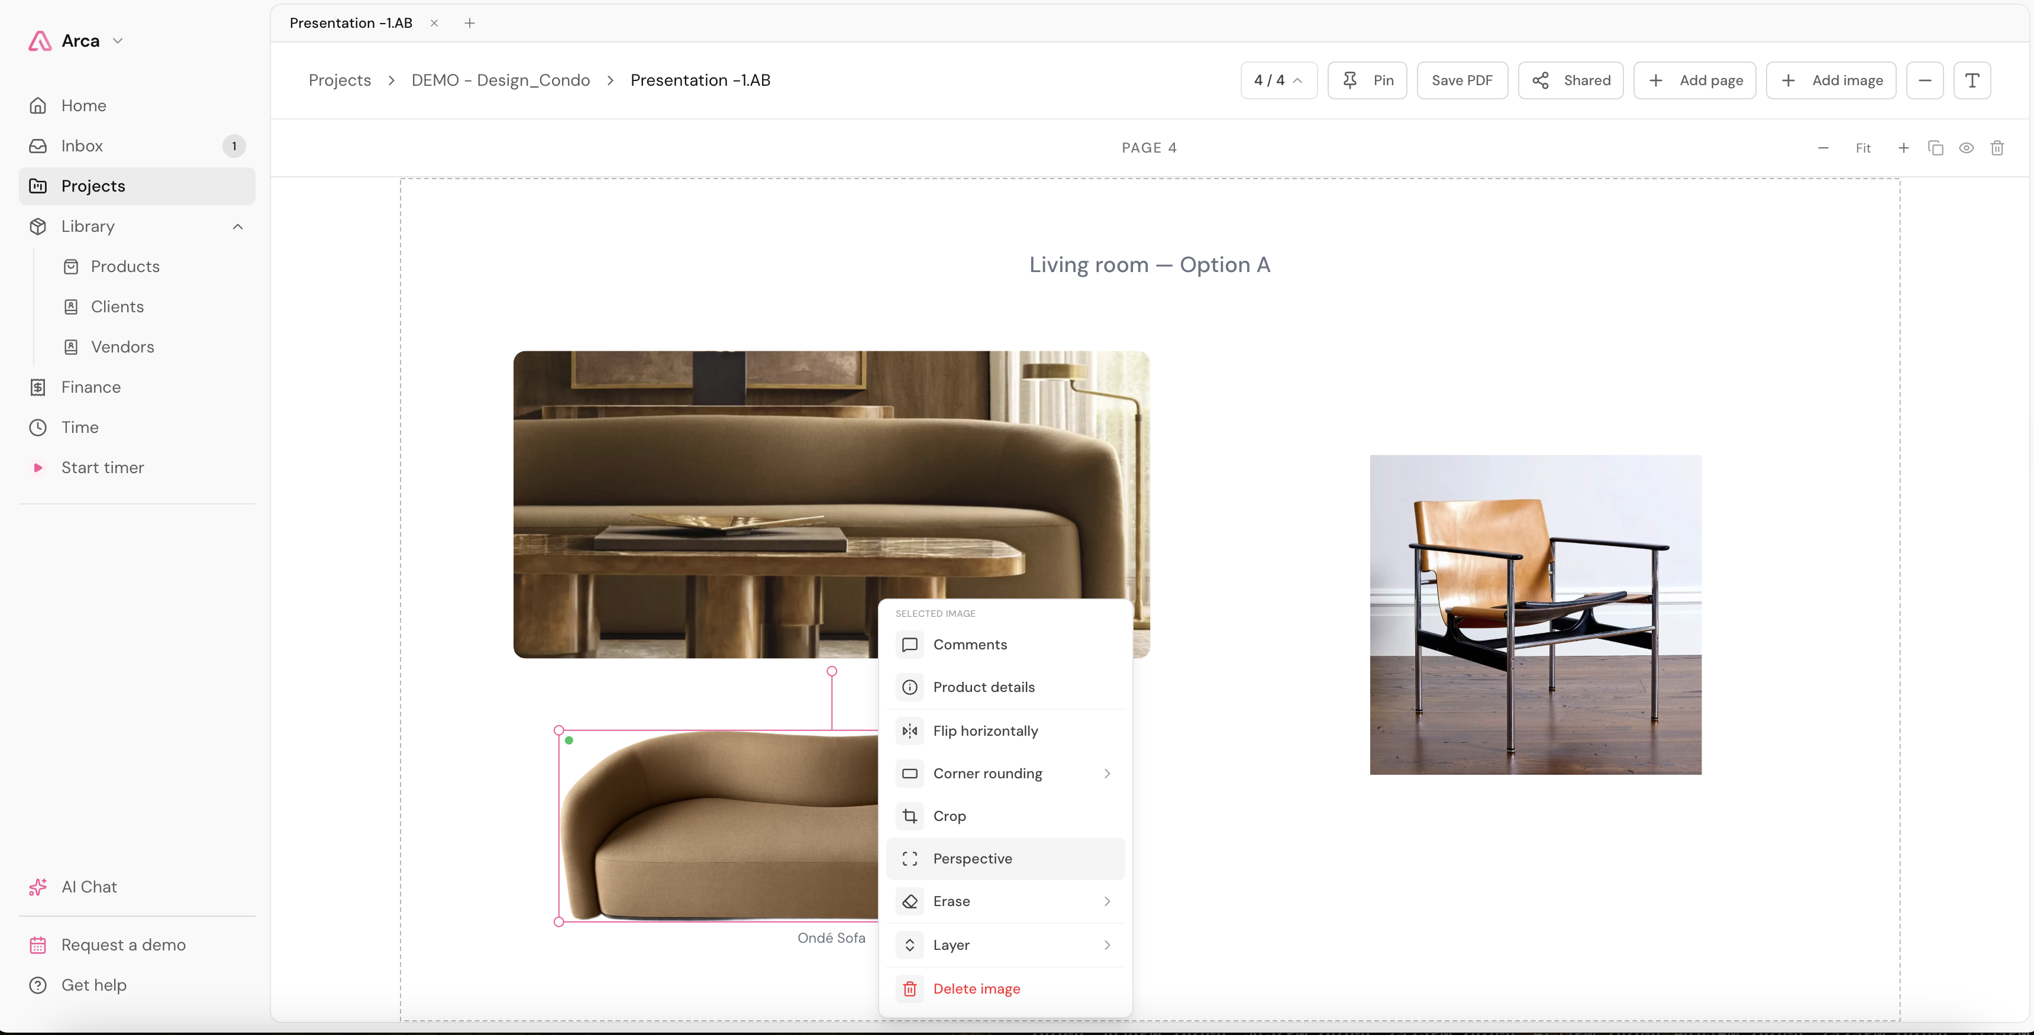Open the Time tracking page
The height and width of the screenshot is (1035, 2034).
137,427
